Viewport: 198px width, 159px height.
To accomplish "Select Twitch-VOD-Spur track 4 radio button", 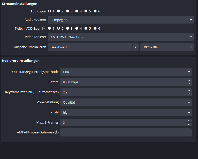I will 77,28.
